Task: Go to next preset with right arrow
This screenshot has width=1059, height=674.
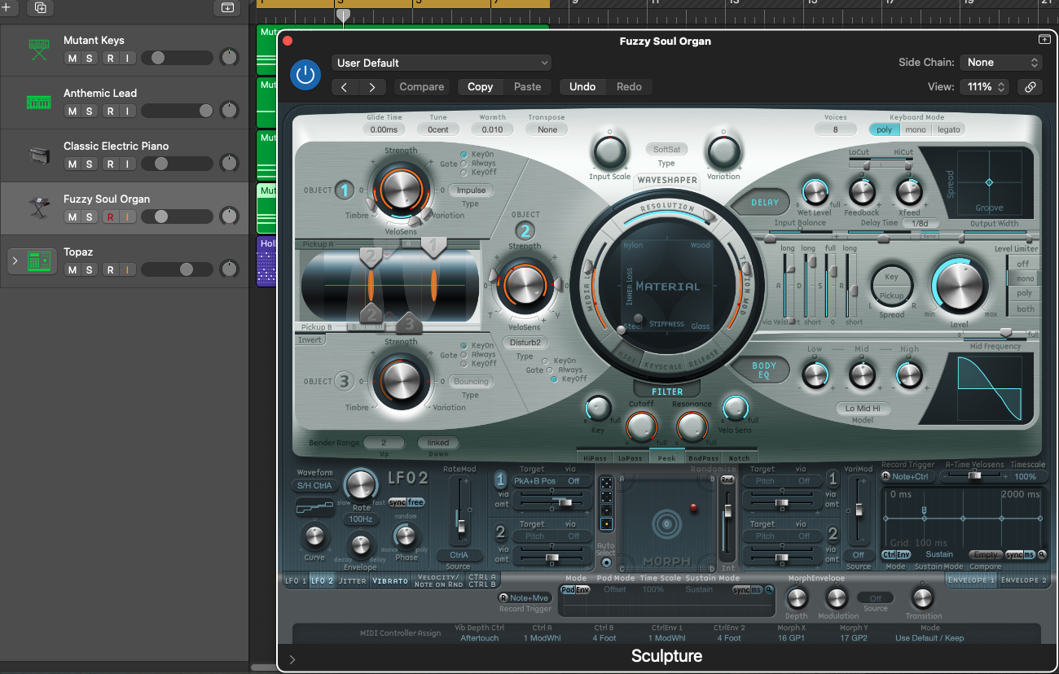Action: click(x=372, y=87)
